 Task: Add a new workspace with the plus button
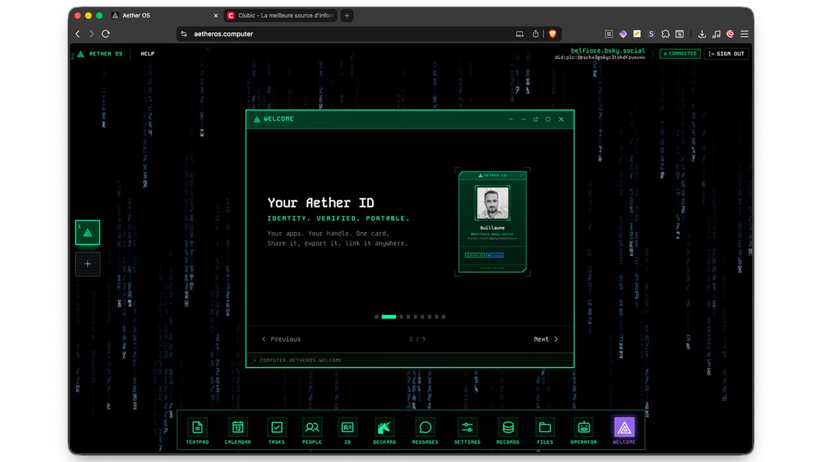pyautogui.click(x=88, y=264)
